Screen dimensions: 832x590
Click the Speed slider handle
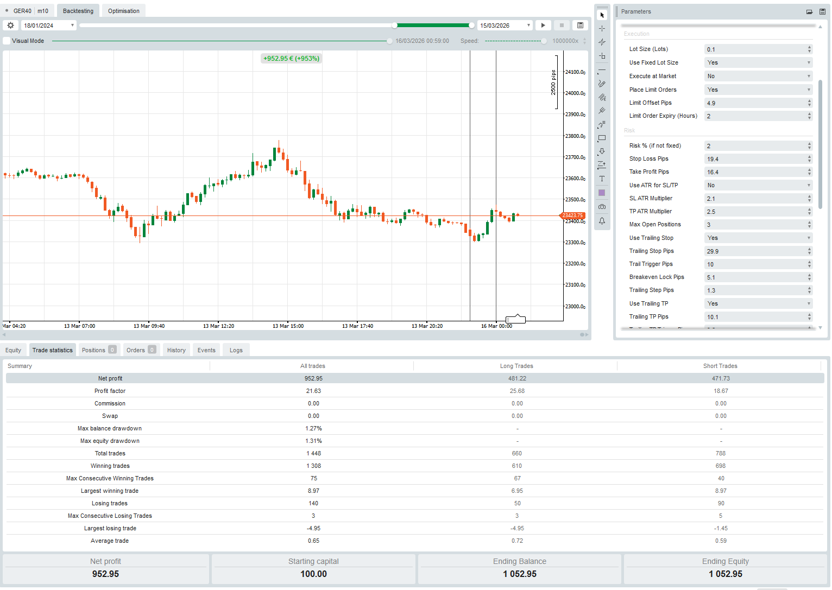(x=544, y=41)
